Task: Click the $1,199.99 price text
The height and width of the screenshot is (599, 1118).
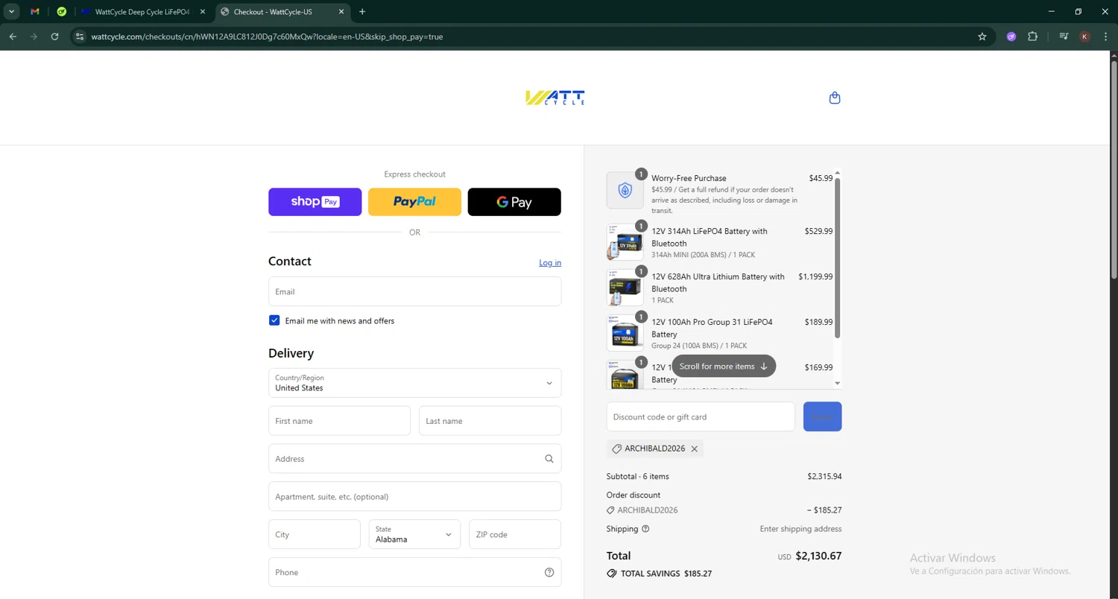Action: click(x=815, y=277)
